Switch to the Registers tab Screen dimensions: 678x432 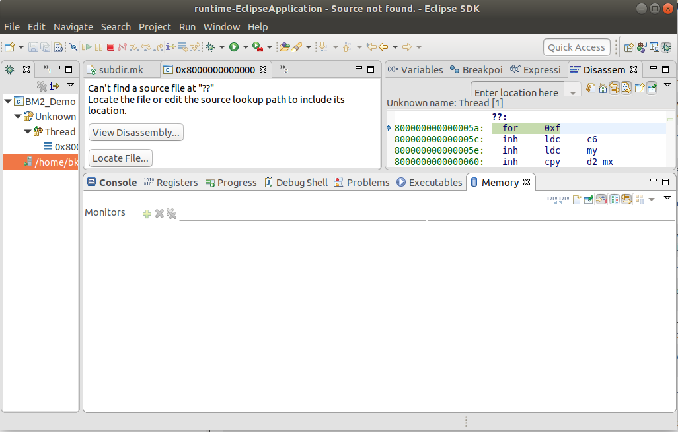[170, 183]
